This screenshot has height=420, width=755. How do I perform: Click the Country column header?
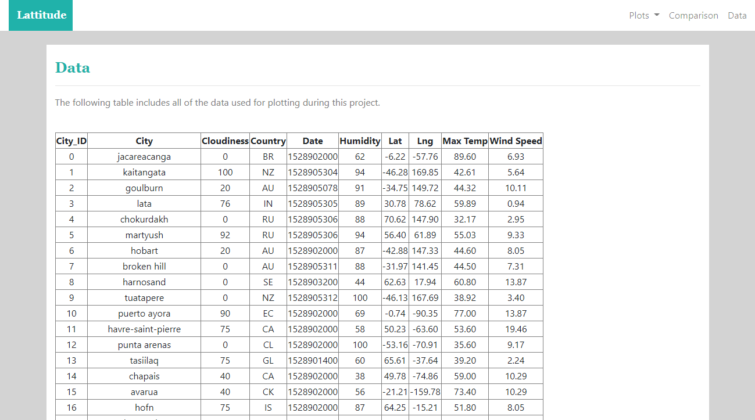[x=268, y=141]
